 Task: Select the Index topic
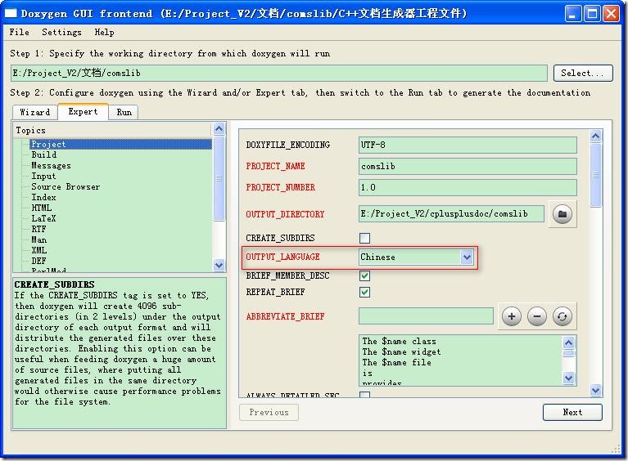point(43,197)
